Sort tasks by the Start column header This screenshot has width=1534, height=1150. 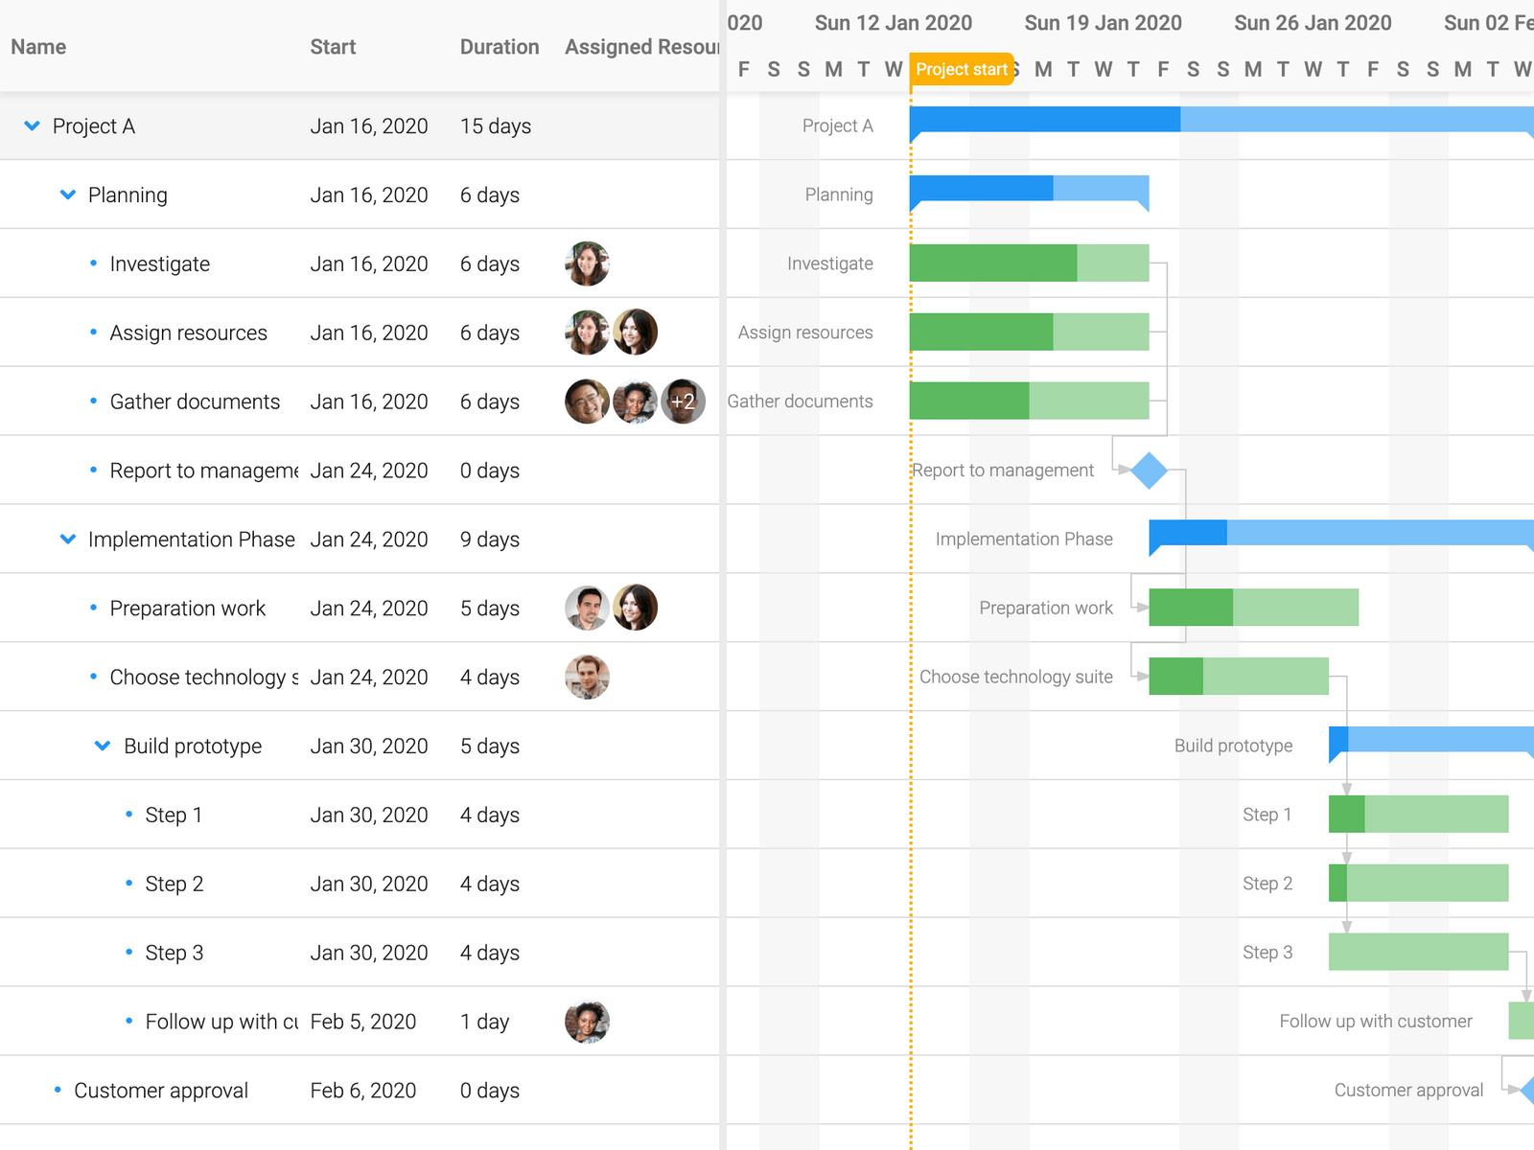(333, 46)
